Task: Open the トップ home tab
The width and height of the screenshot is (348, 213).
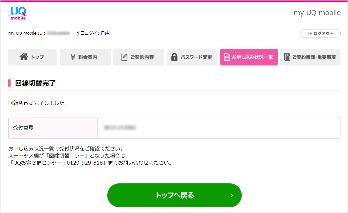Action: coord(33,57)
